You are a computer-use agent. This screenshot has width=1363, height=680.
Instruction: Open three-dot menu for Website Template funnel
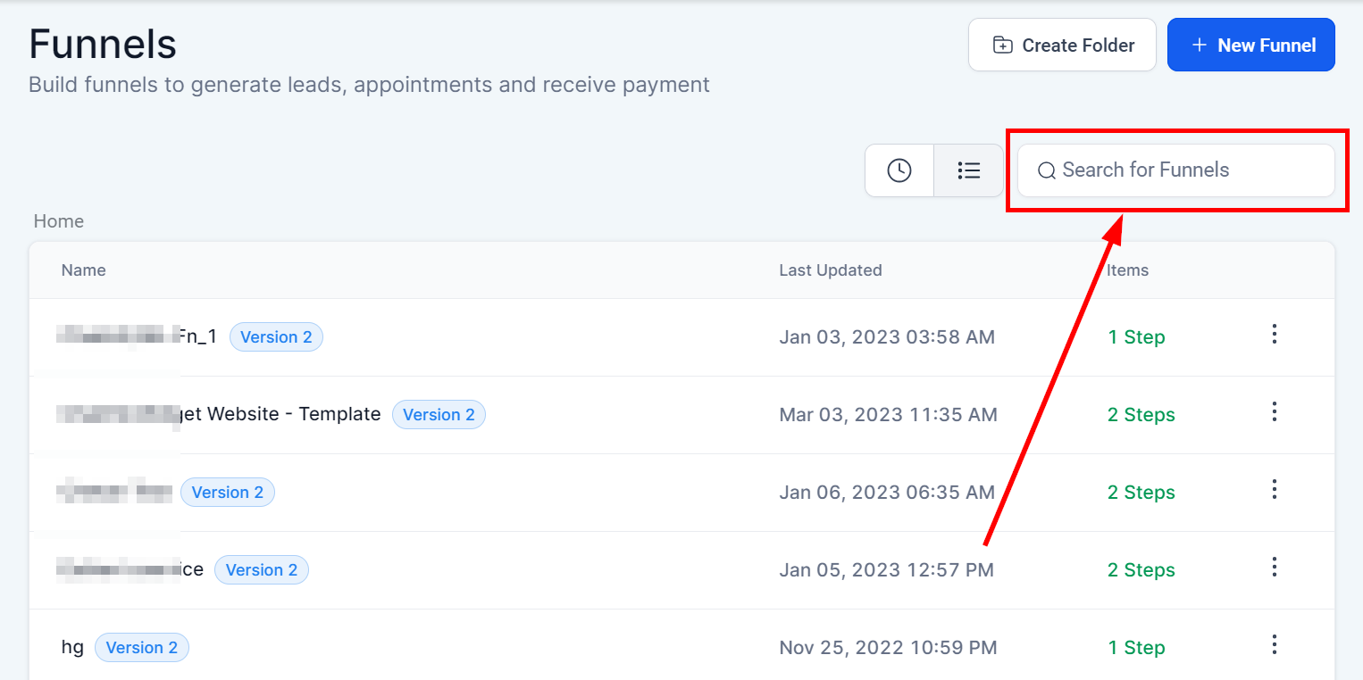click(1275, 412)
